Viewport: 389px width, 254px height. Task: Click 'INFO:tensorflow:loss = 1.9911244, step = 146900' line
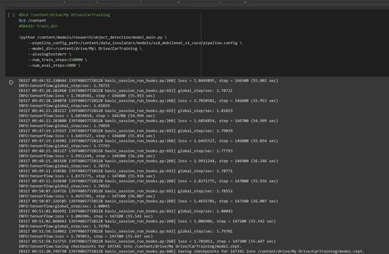[87, 156]
